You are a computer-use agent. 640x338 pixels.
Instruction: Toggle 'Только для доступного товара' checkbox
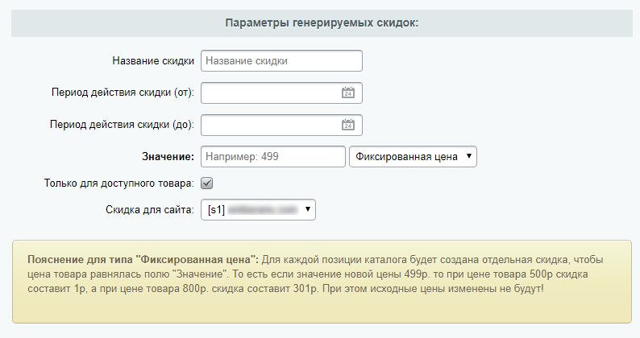pos(206,183)
